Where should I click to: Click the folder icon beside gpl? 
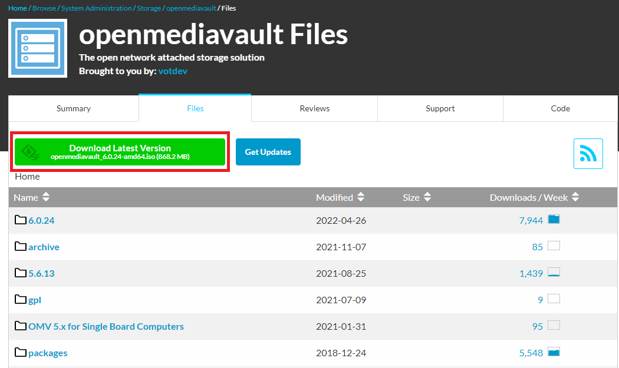tap(21, 299)
